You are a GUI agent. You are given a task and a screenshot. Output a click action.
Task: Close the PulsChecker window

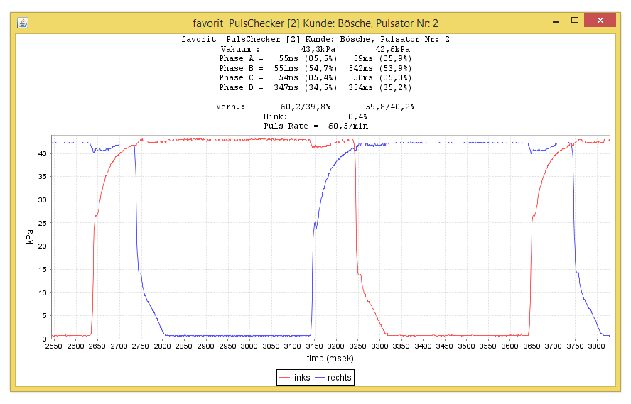pos(600,20)
